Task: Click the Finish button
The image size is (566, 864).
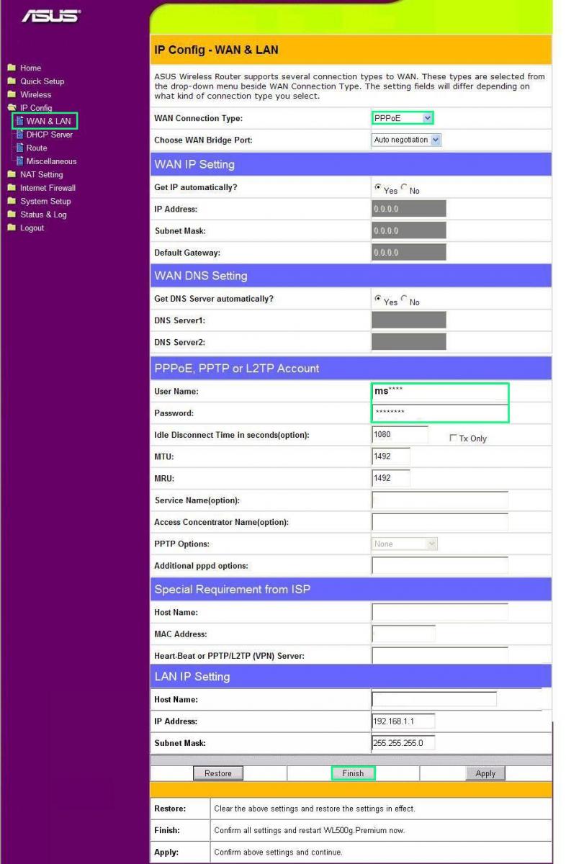Action: click(x=353, y=773)
